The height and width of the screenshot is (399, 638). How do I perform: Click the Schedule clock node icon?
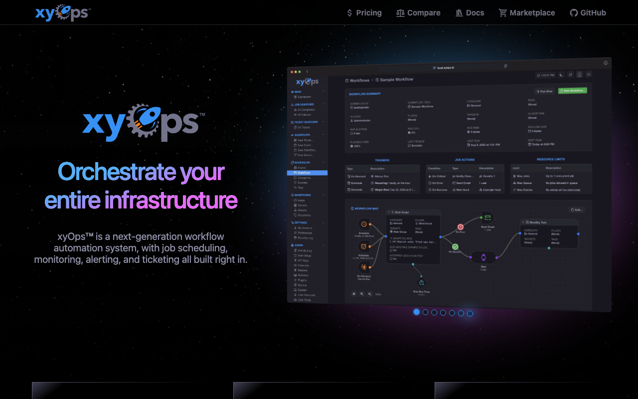tap(364, 224)
